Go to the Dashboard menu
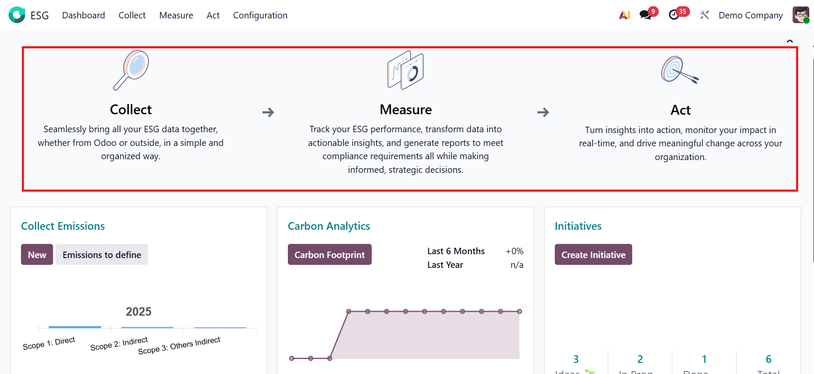The image size is (814, 374). [83, 15]
